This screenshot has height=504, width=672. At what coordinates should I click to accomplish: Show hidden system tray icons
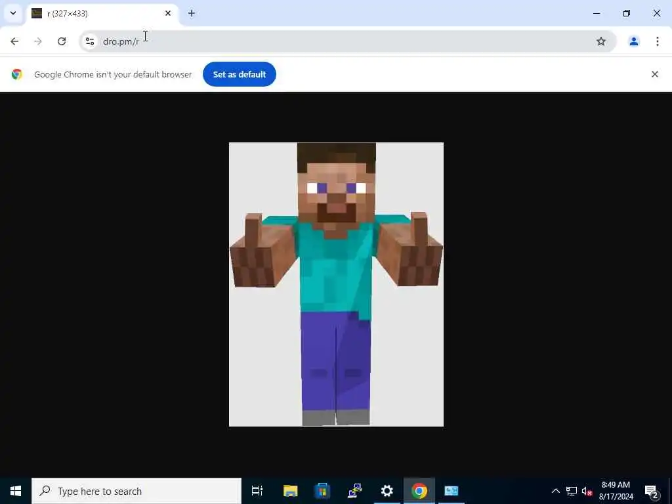click(555, 491)
